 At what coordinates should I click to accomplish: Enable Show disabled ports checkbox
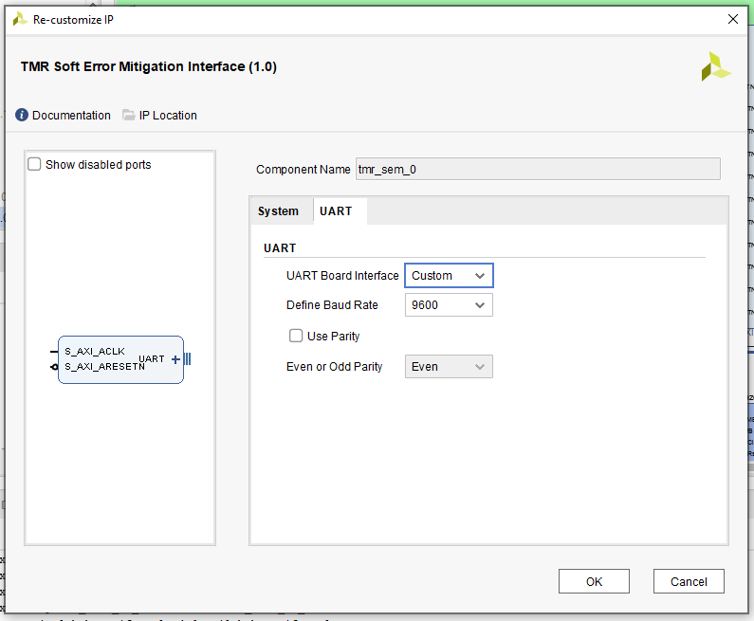coord(34,164)
